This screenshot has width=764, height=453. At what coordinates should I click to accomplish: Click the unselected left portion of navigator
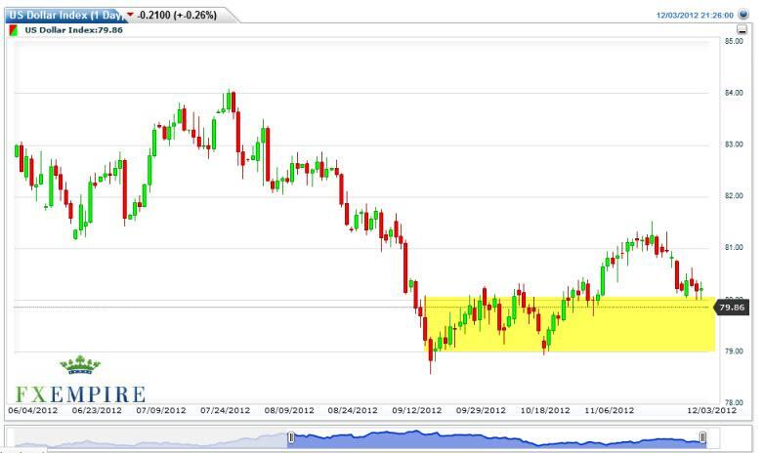(151, 439)
